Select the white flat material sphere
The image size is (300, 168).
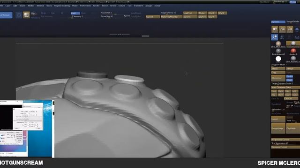(x=278, y=59)
